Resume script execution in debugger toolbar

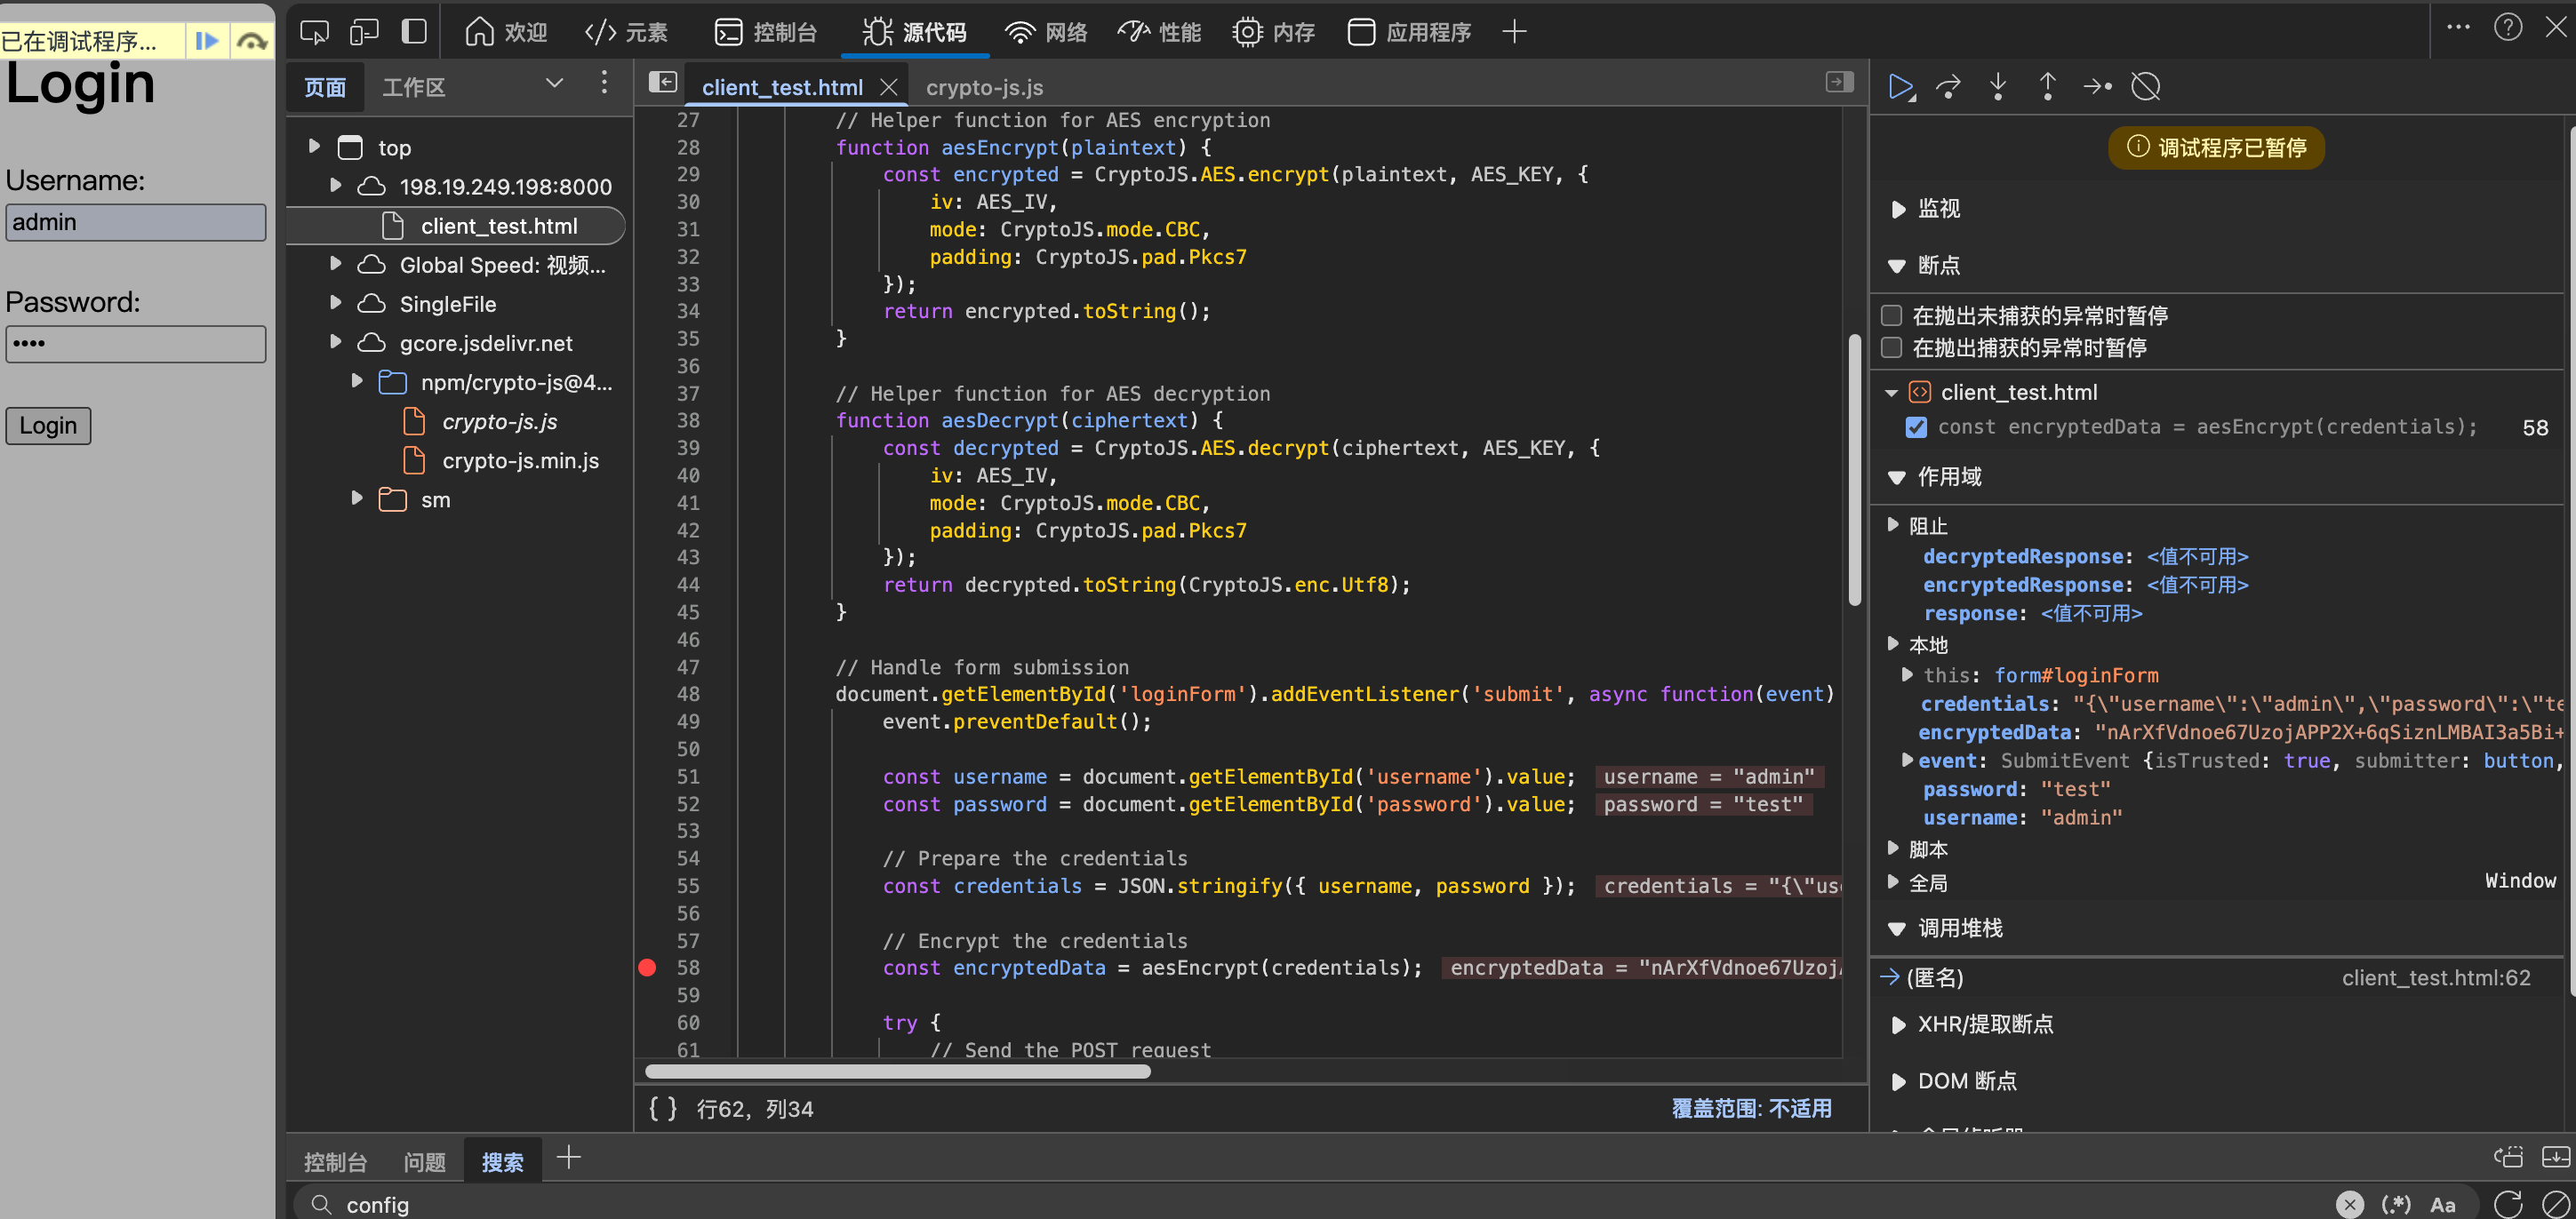click(1901, 87)
